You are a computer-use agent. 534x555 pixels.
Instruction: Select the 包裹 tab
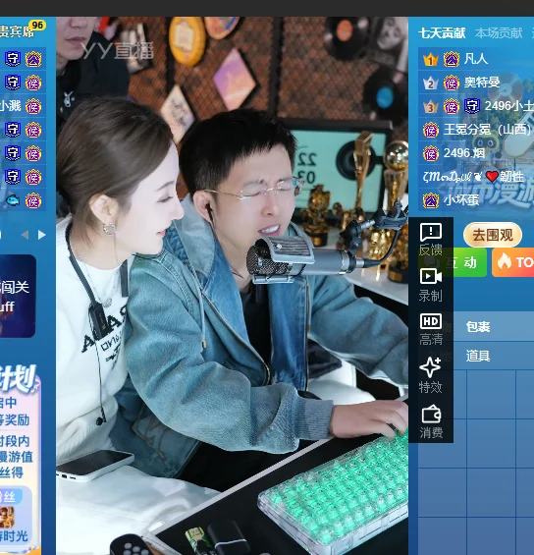coord(478,327)
